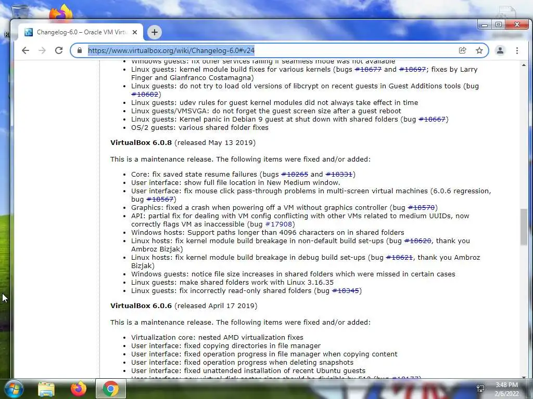
Task: Select the Changelog-6.0 Oracle VM tab
Action: tap(81, 32)
